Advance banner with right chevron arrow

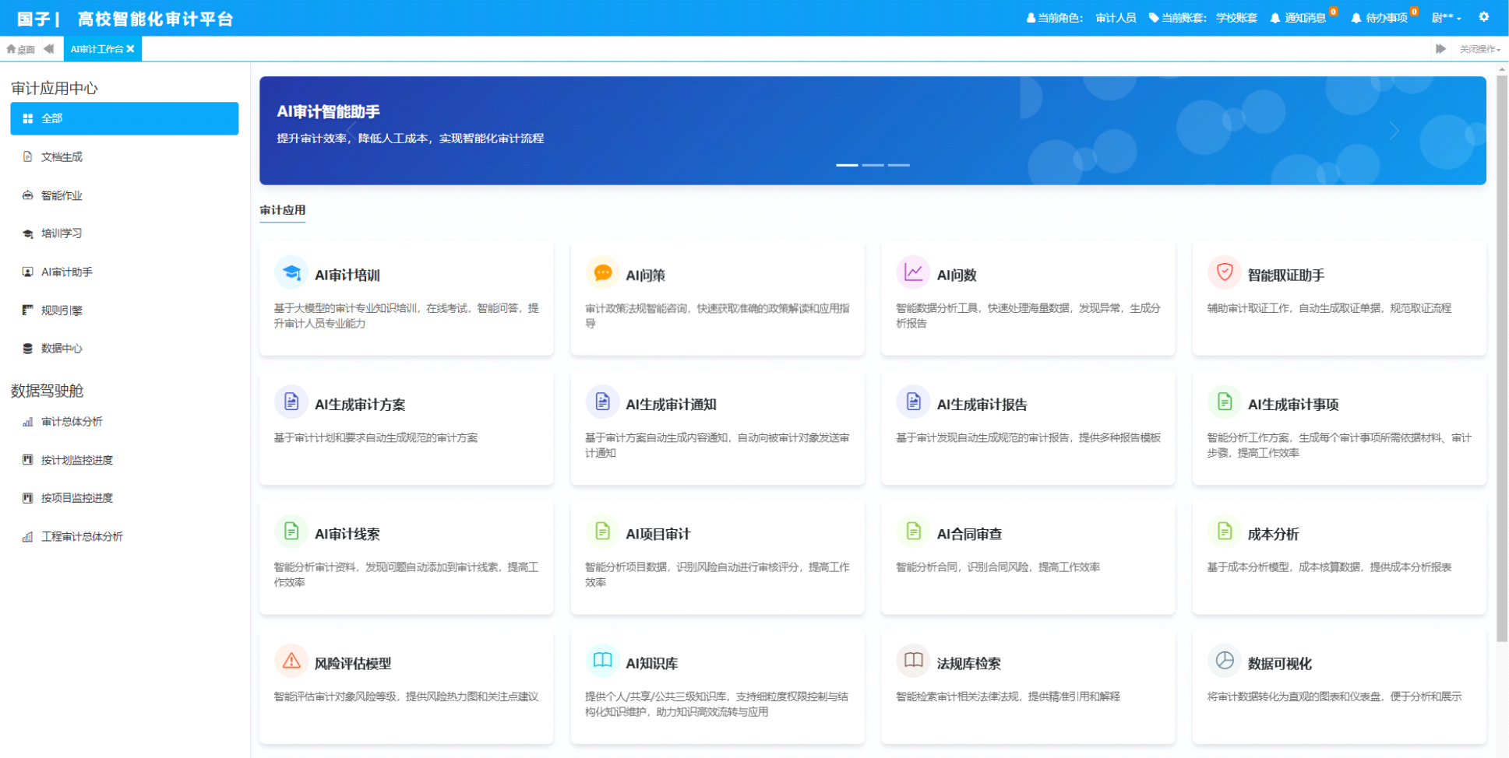point(1394,131)
